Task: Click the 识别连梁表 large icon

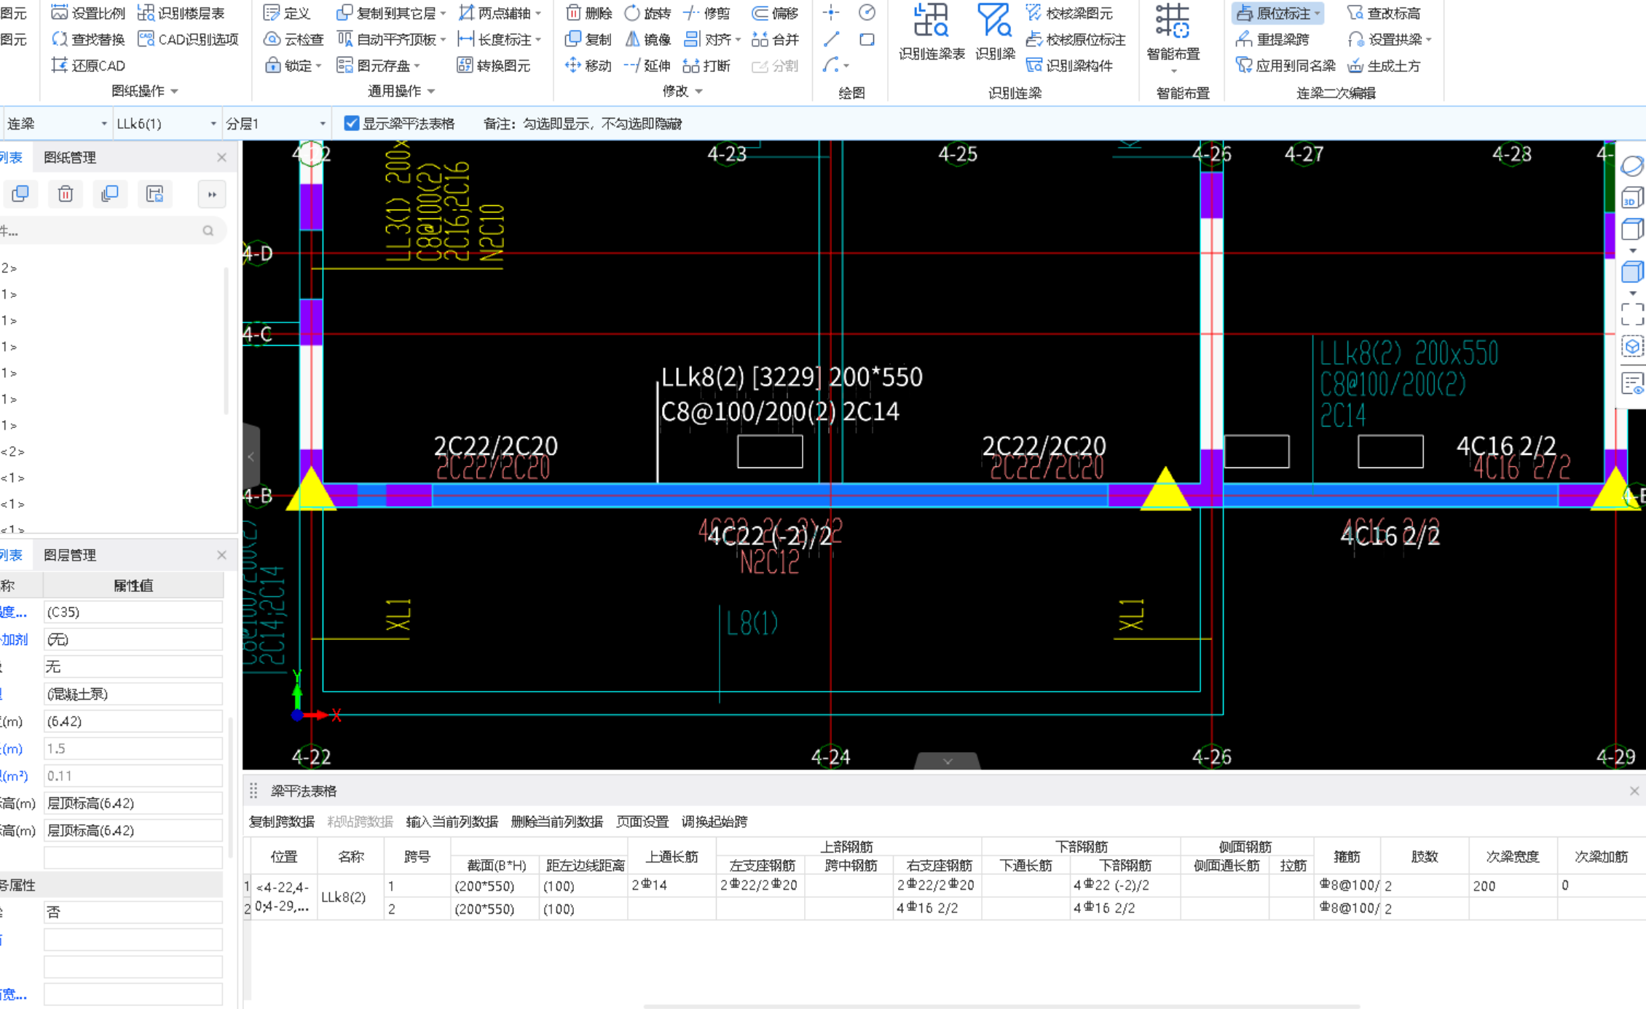Action: tap(931, 20)
